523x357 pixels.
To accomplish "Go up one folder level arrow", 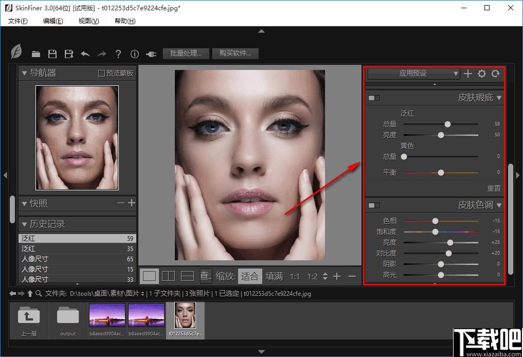I will click(x=30, y=294).
